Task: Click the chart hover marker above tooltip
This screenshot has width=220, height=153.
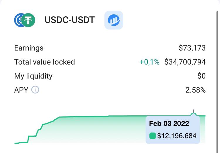Action: point(194,113)
